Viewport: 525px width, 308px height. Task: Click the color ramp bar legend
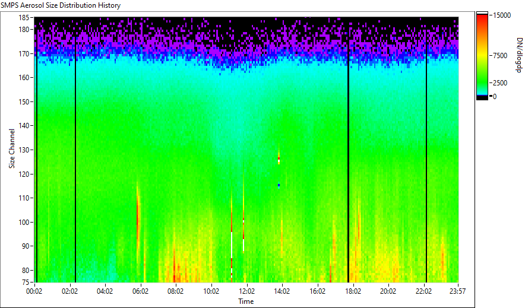pyautogui.click(x=482, y=56)
